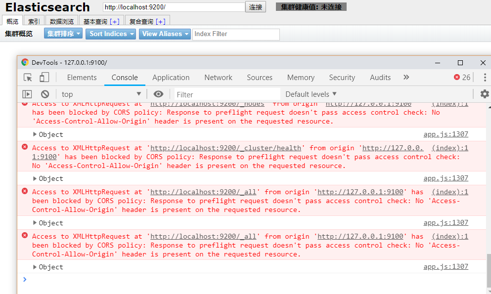Screen dimensions: 491x294
Task: Open the Default levels dropdown
Action: pyautogui.click(x=311, y=94)
